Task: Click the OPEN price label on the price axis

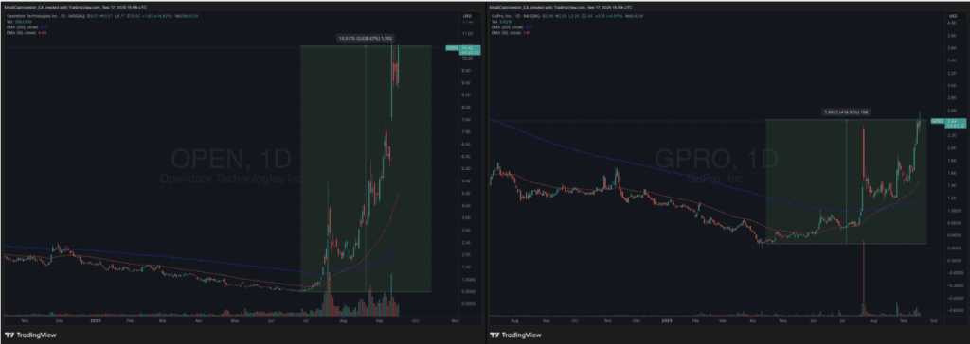Action: tap(452, 47)
